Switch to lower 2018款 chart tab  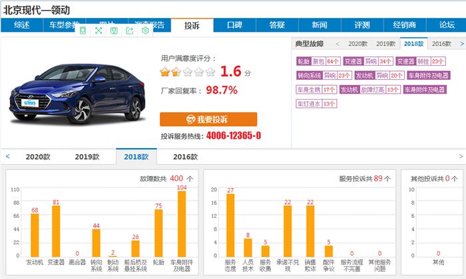136,157
